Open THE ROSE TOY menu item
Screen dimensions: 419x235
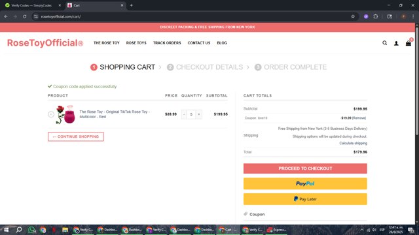point(106,43)
